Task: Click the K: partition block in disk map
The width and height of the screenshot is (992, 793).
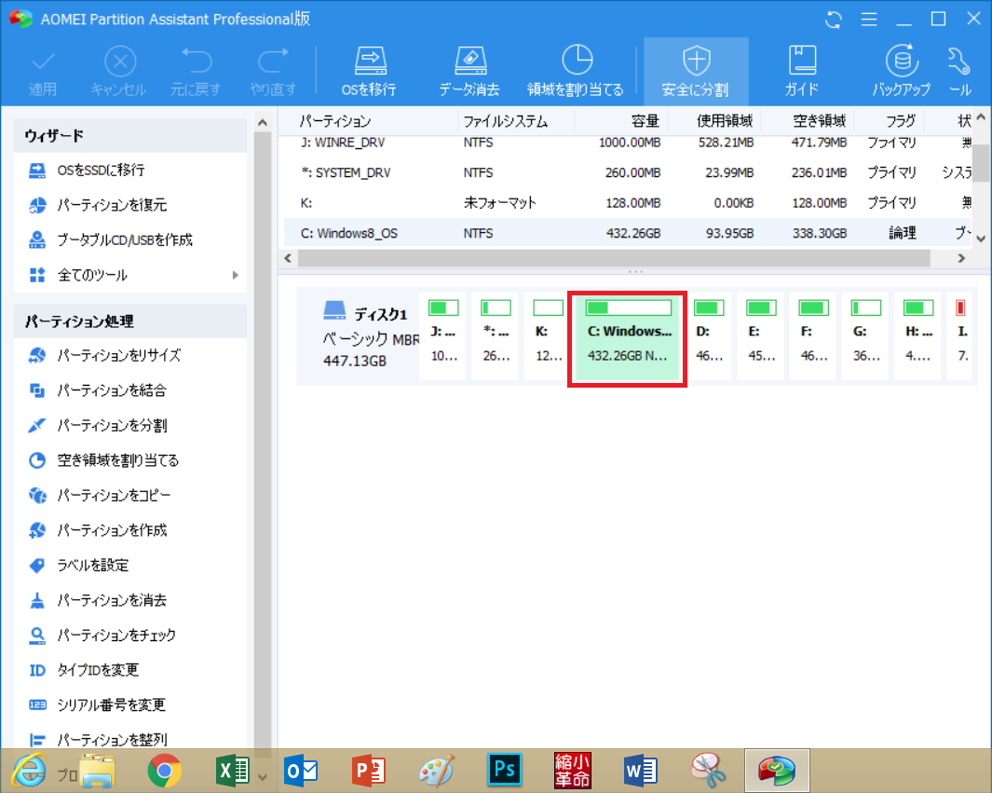Action: click(x=548, y=336)
